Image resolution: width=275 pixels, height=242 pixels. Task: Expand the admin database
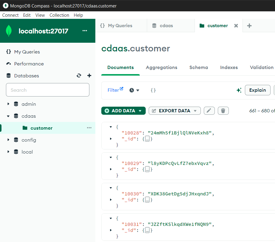point(8,104)
